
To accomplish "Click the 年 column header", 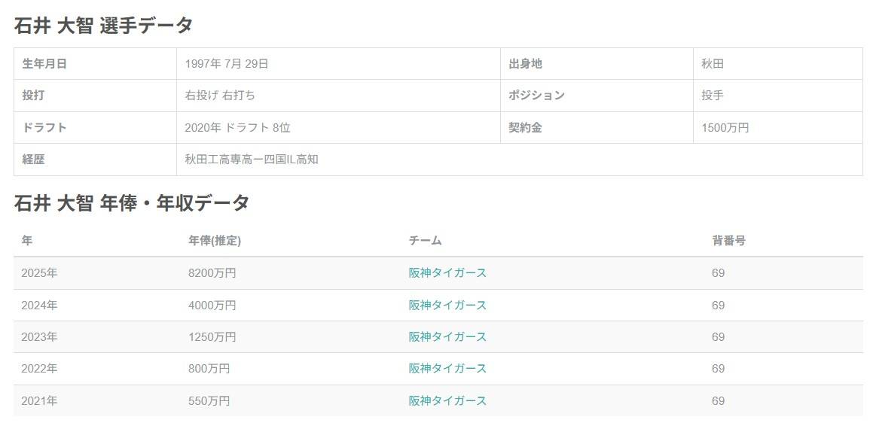I will (27, 241).
